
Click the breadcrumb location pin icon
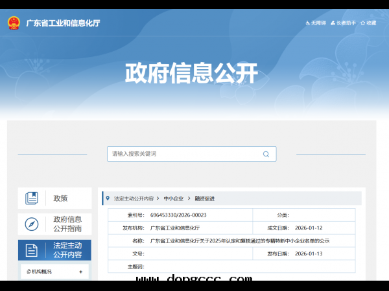coord(108,199)
